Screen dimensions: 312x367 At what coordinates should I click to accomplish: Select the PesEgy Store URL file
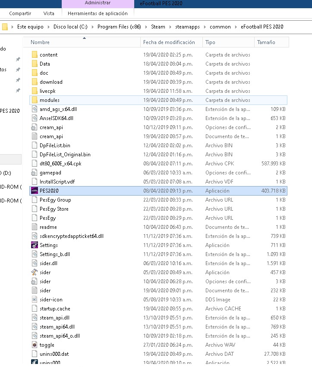click(54, 209)
